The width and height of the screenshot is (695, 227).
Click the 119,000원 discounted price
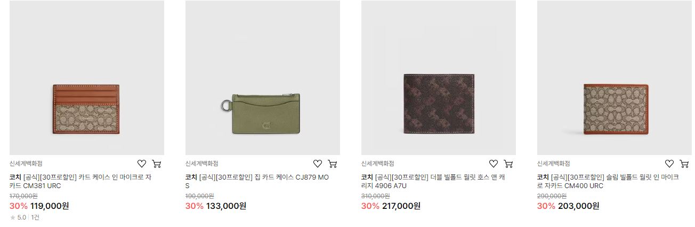pyautogui.click(x=50, y=206)
